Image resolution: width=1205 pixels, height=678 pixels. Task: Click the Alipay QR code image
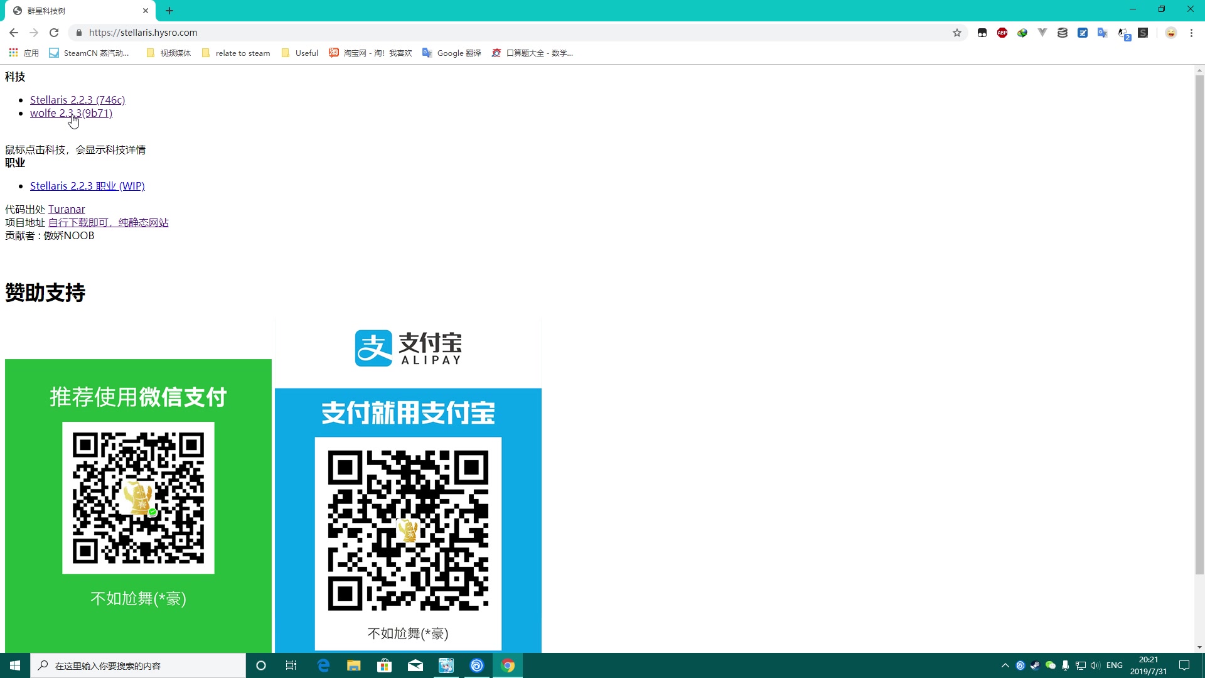(408, 530)
